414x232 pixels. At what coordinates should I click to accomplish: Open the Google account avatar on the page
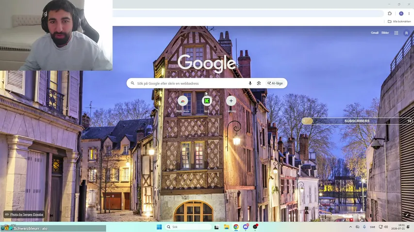(406, 33)
